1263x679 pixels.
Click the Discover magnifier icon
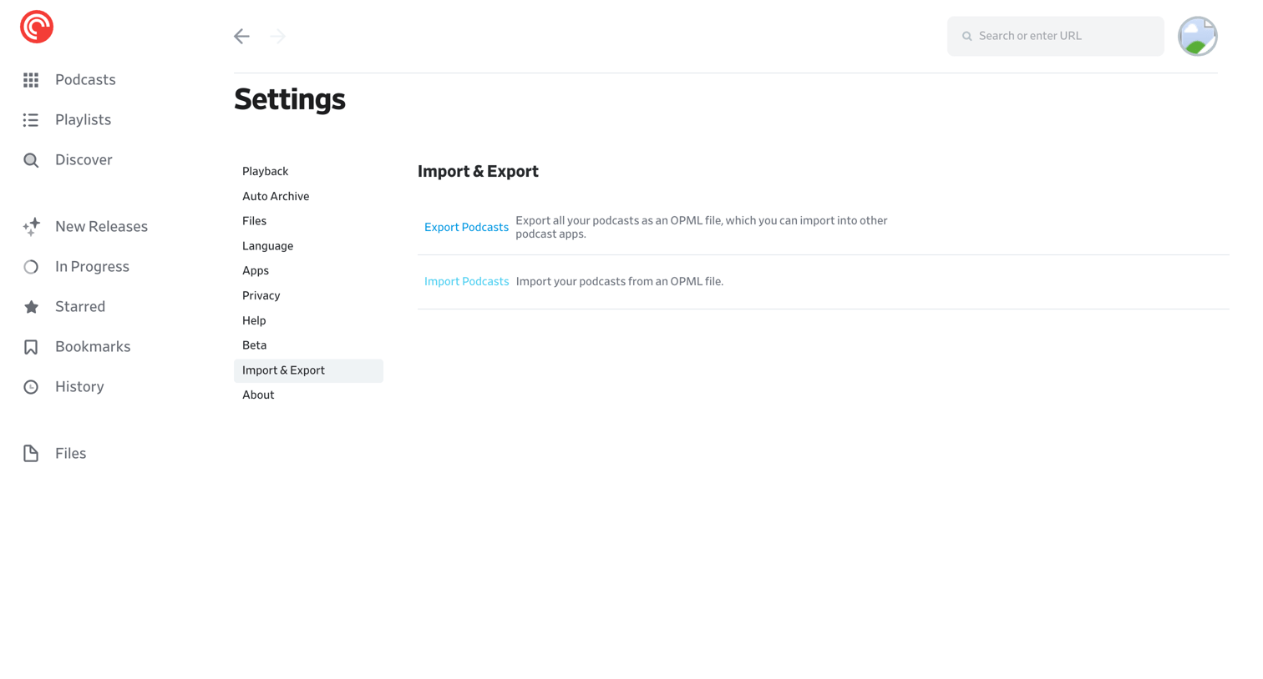click(x=31, y=160)
